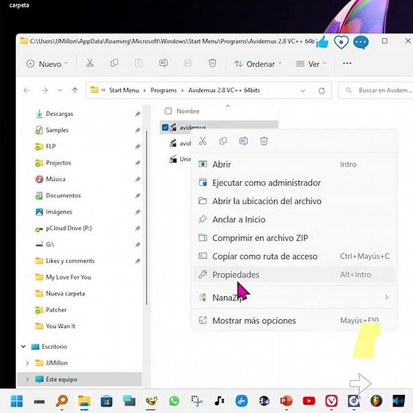Unpin Documentos from quick access
The height and width of the screenshot is (413, 413).
[x=137, y=195]
